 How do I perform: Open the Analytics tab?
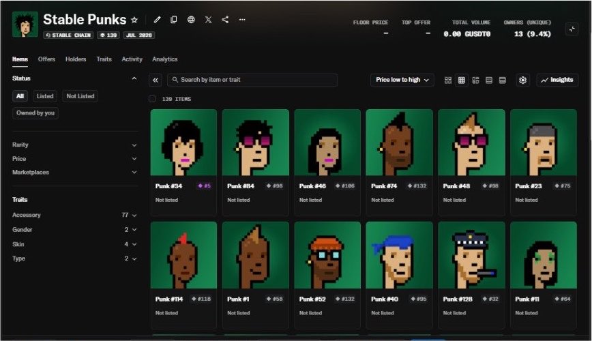[x=164, y=59]
